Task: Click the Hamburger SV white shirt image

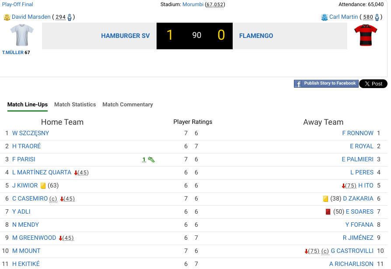Action: (21, 35)
